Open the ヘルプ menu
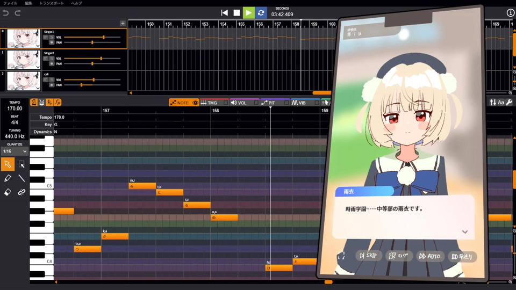Image resolution: width=516 pixels, height=290 pixels. tap(77, 3)
